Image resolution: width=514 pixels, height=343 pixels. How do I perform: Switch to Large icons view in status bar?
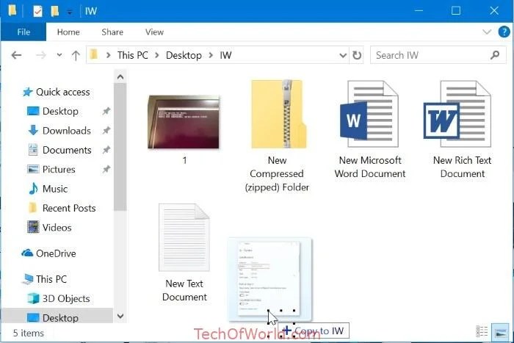pos(502,332)
